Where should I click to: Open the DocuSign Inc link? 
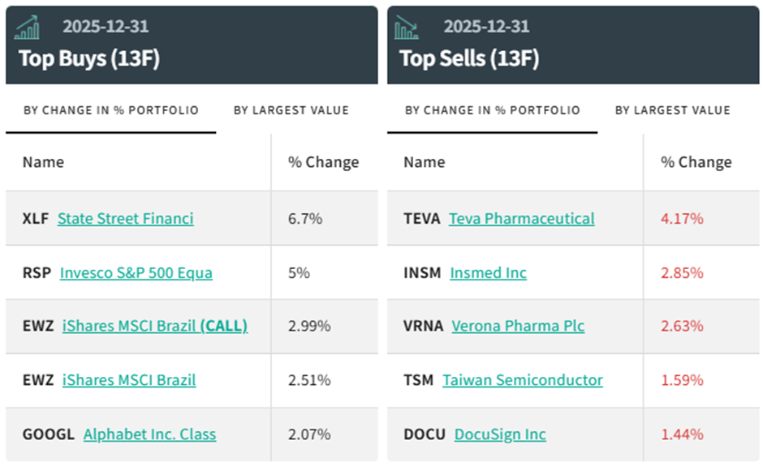point(500,434)
